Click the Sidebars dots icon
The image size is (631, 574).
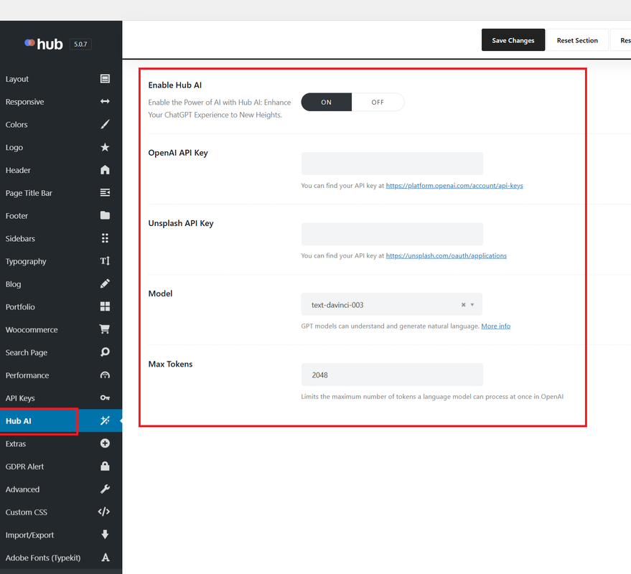click(105, 238)
